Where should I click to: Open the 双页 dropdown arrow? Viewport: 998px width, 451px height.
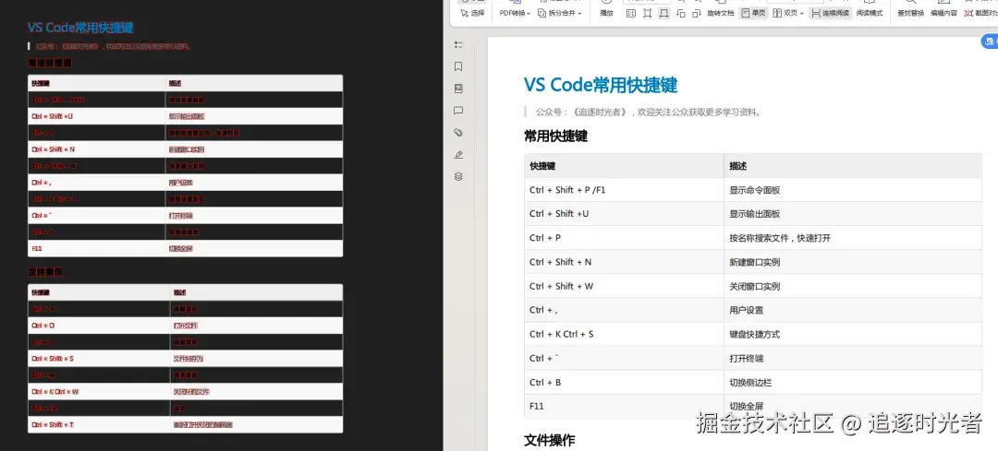click(x=801, y=13)
